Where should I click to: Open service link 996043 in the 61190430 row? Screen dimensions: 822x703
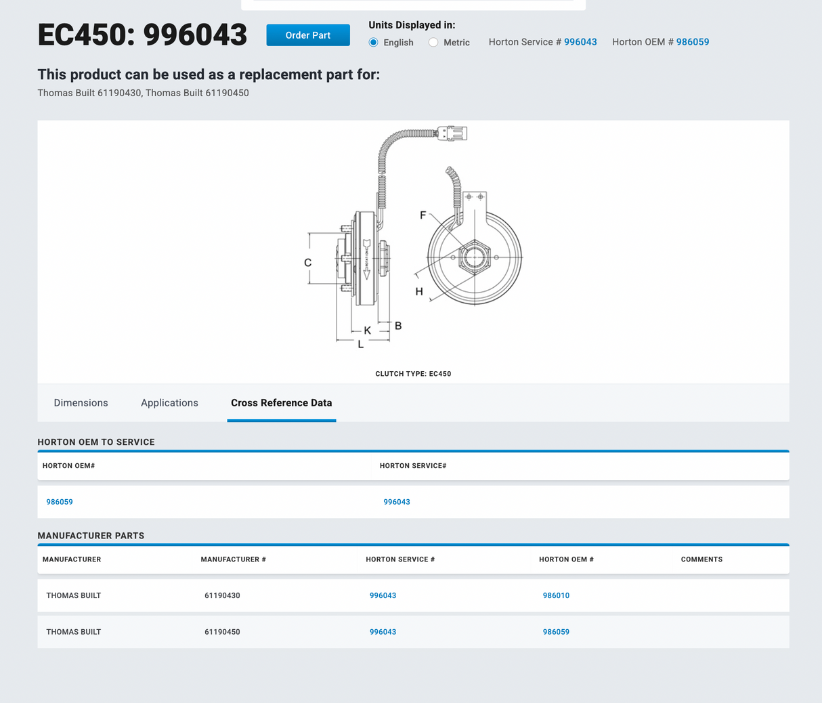coord(383,596)
